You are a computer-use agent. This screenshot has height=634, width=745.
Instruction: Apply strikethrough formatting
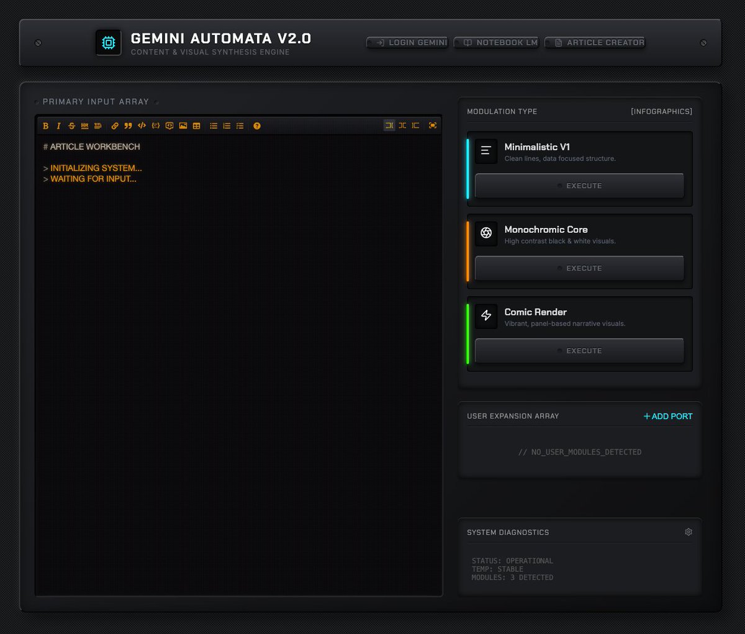tap(71, 126)
